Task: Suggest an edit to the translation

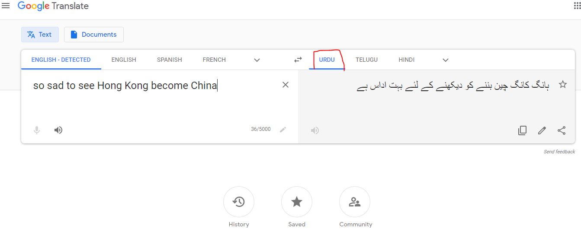Action: point(542,130)
